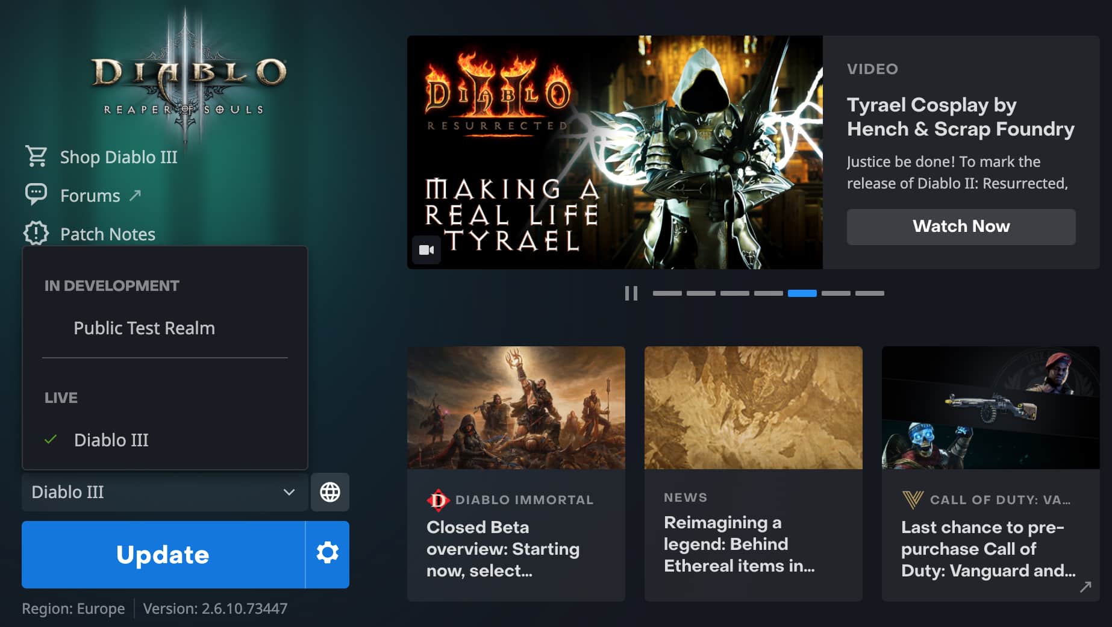The height and width of the screenshot is (627, 1112).
Task: Click the DIABLO IMMORTAL label text
Action: [x=525, y=500]
